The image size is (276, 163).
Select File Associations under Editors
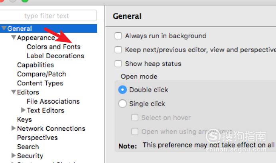(x=53, y=101)
